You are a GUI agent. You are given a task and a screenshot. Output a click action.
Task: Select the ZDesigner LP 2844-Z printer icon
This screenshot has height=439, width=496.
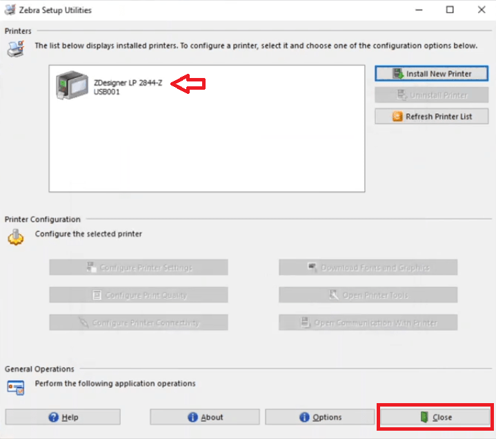(72, 86)
